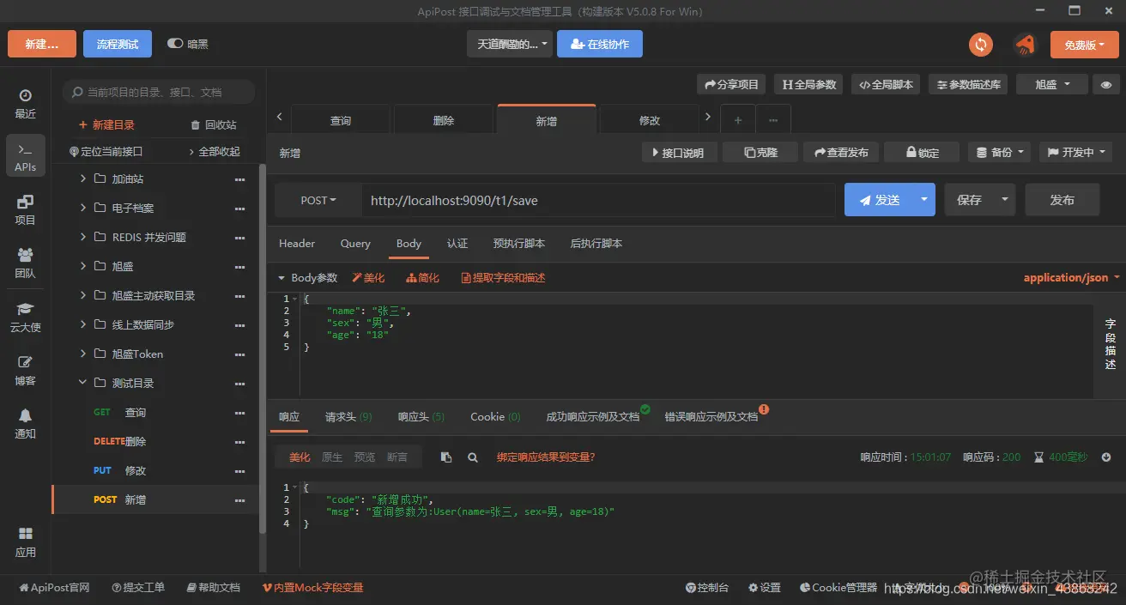Open more options for POST 新增 entry
The image size is (1126, 605).
point(240,500)
